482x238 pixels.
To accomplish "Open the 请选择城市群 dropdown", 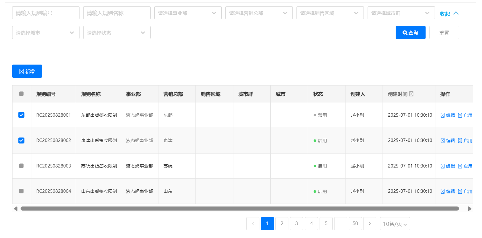I will click(x=401, y=13).
